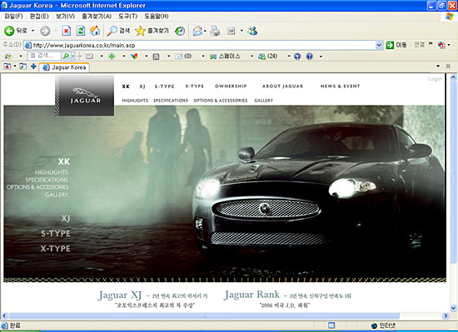
Task: Expand the Back button history dropdown
Action: tap(32, 31)
